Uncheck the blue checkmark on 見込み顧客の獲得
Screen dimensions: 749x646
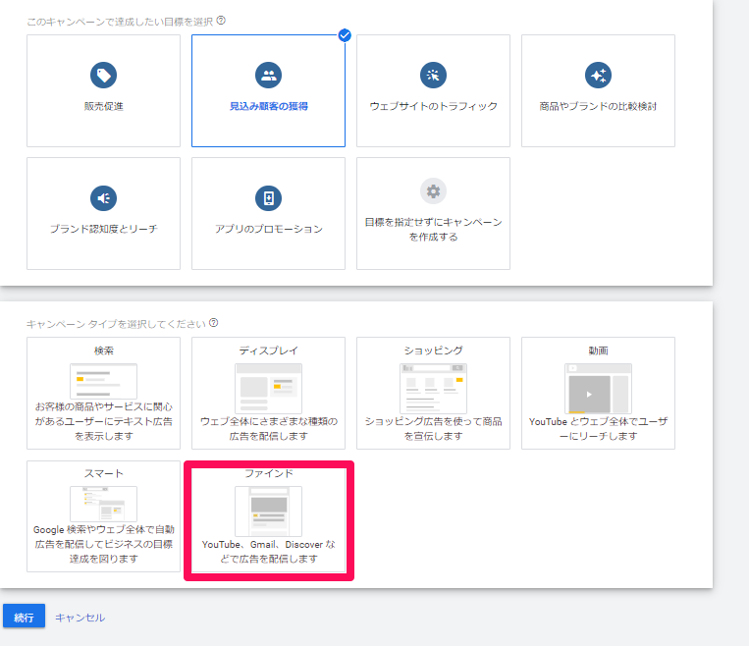pos(345,35)
